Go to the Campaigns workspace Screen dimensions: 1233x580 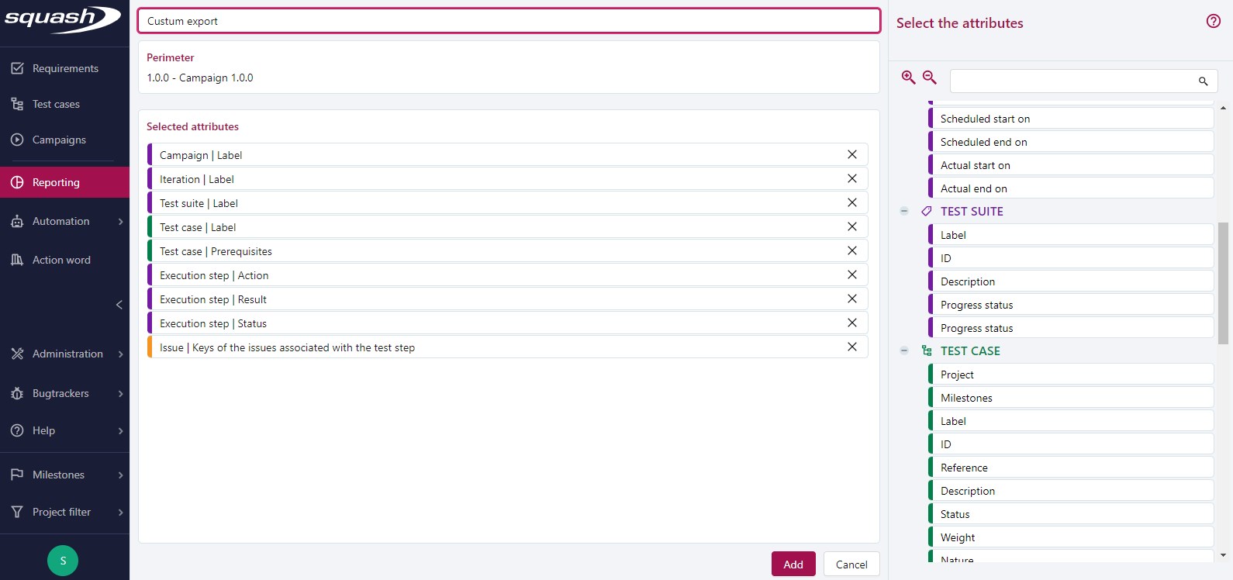59,140
